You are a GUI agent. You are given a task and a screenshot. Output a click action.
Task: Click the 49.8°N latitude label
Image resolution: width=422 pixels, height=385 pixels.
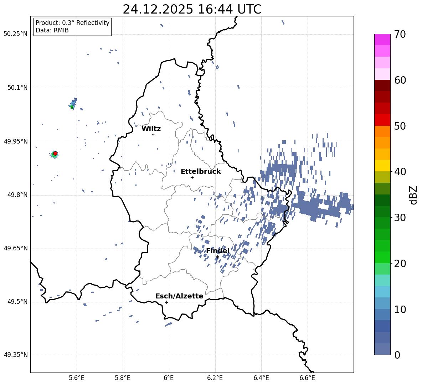(17, 195)
